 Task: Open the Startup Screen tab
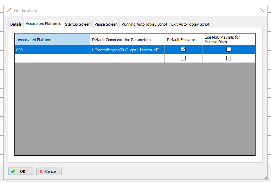(78, 24)
